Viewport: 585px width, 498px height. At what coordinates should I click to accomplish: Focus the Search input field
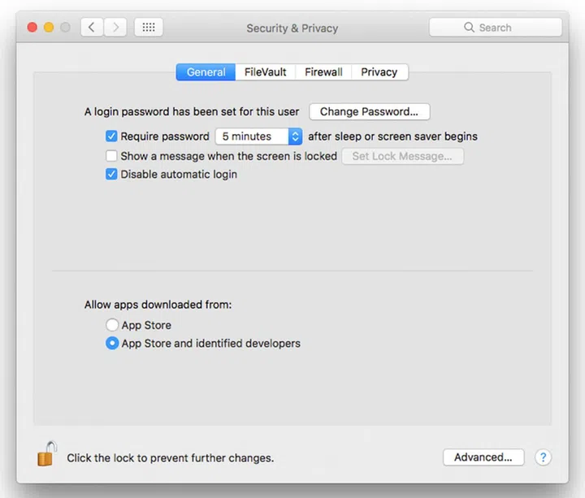[x=496, y=28]
